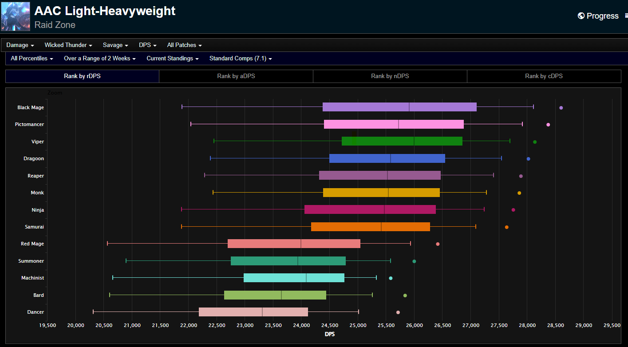Click the Dancer outlier dot
628x347 pixels.
point(398,312)
